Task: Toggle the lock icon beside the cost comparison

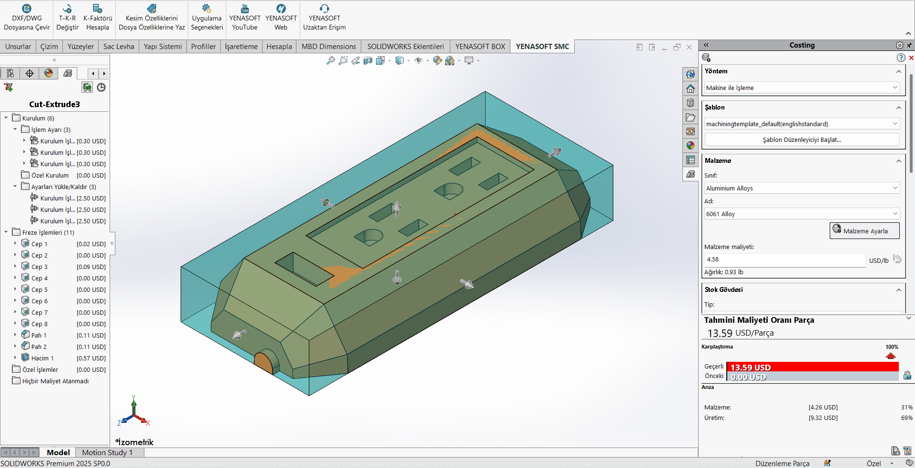Action: [x=907, y=375]
